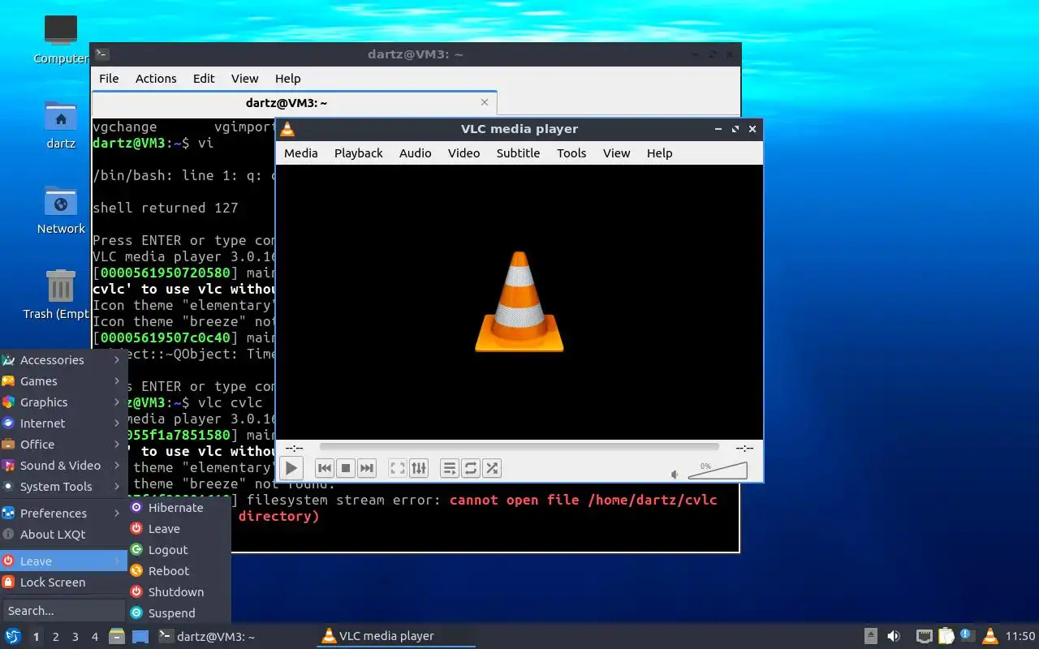Toggle the VLC playlist view
The width and height of the screenshot is (1039, 649).
[449, 468]
